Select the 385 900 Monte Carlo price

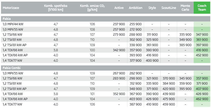[185, 45]
